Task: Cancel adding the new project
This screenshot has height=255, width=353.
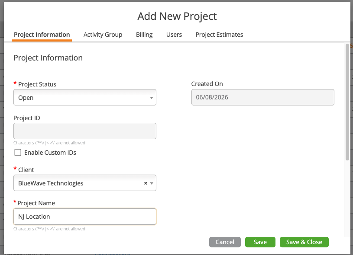Action: (225, 242)
